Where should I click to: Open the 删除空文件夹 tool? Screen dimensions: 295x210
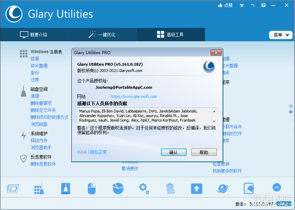click(43, 110)
